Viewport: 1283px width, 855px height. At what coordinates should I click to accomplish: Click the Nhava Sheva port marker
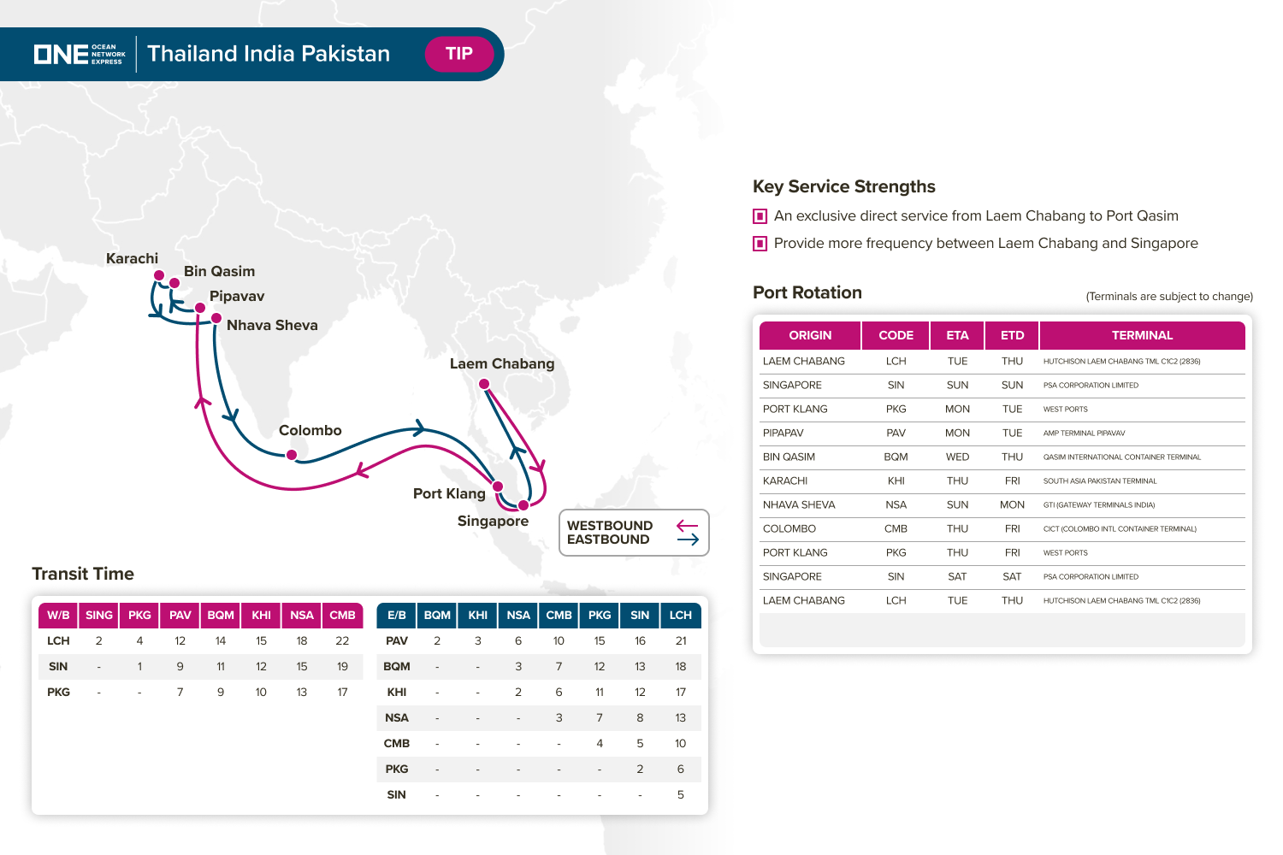[216, 318]
